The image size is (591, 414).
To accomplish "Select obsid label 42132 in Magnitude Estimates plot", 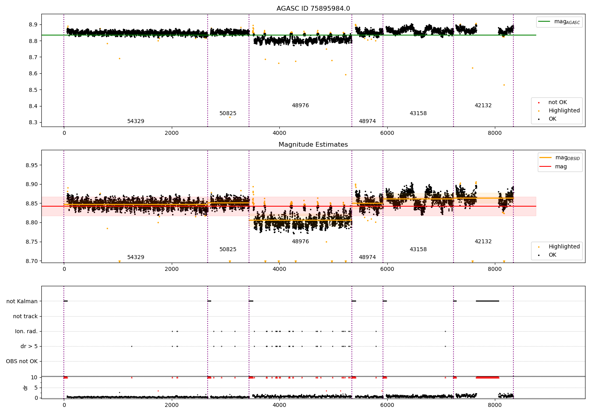I will (483, 242).
